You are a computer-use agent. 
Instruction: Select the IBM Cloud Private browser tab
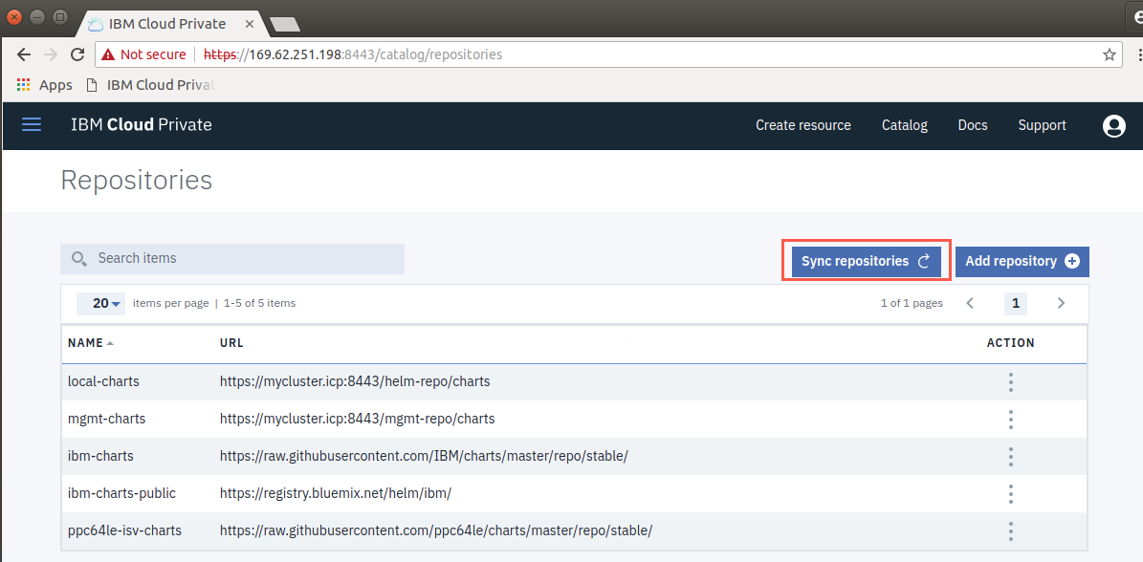point(170,24)
